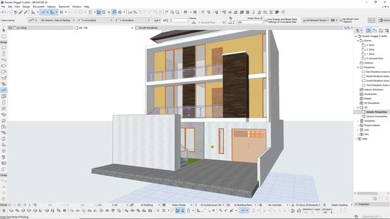Open the Design menu

coord(26,7)
